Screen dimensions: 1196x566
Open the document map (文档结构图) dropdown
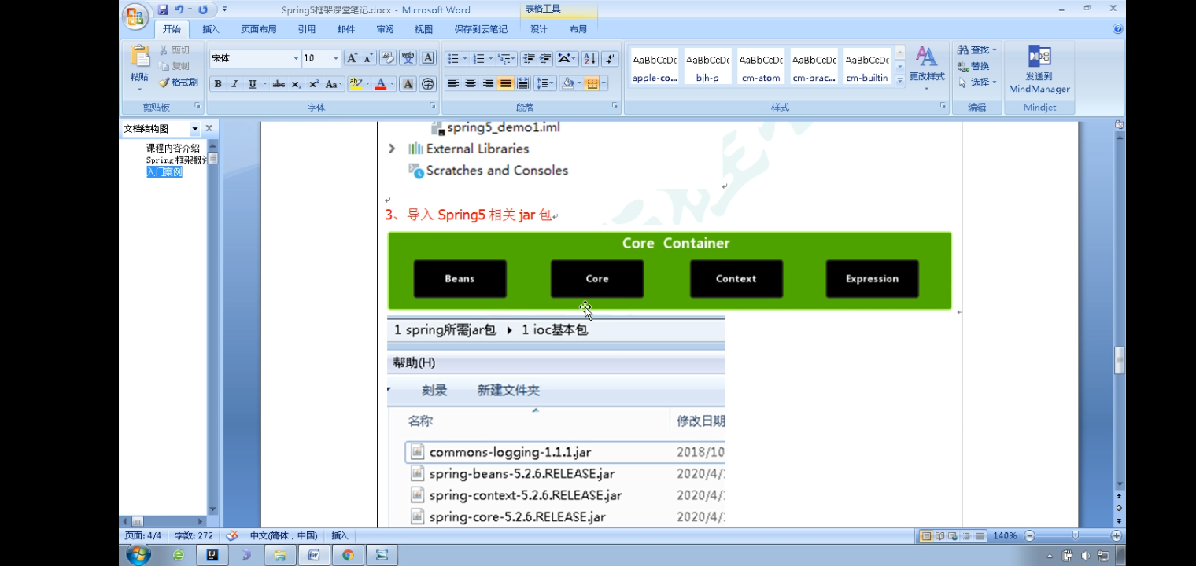(195, 129)
